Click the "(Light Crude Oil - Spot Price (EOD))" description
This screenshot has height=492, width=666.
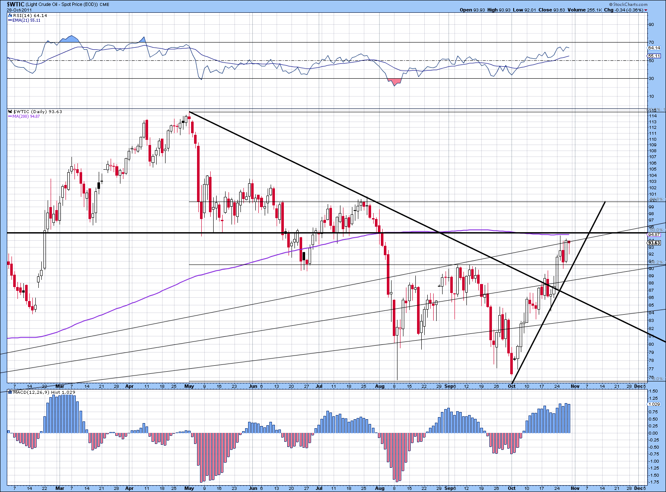[x=61, y=4]
